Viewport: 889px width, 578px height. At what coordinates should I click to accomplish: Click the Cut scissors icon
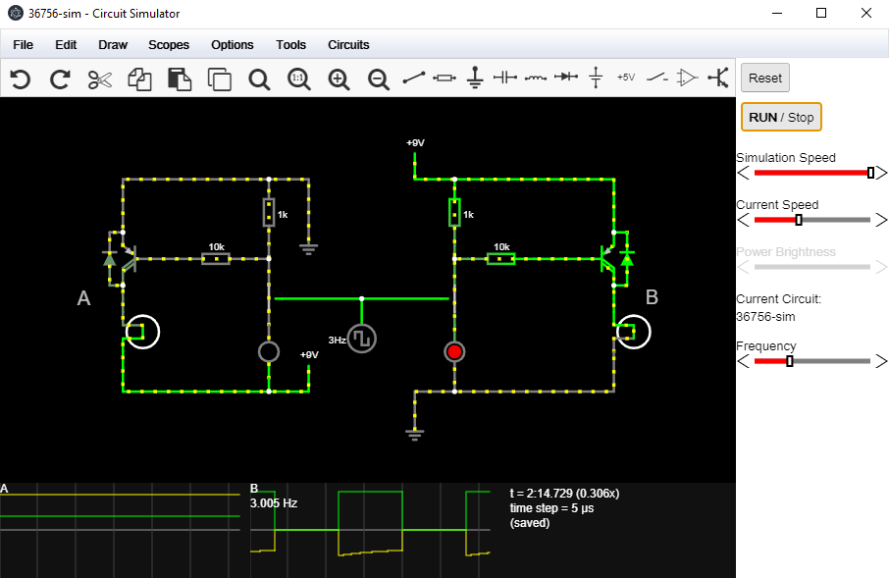pos(100,79)
